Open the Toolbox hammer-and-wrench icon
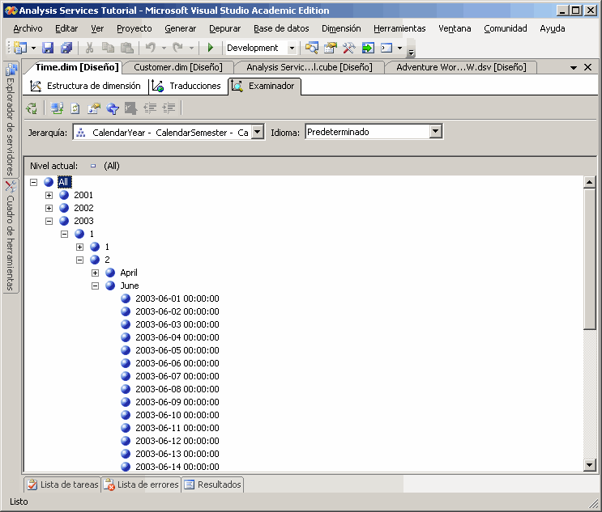The height and width of the screenshot is (512, 602). (x=349, y=48)
